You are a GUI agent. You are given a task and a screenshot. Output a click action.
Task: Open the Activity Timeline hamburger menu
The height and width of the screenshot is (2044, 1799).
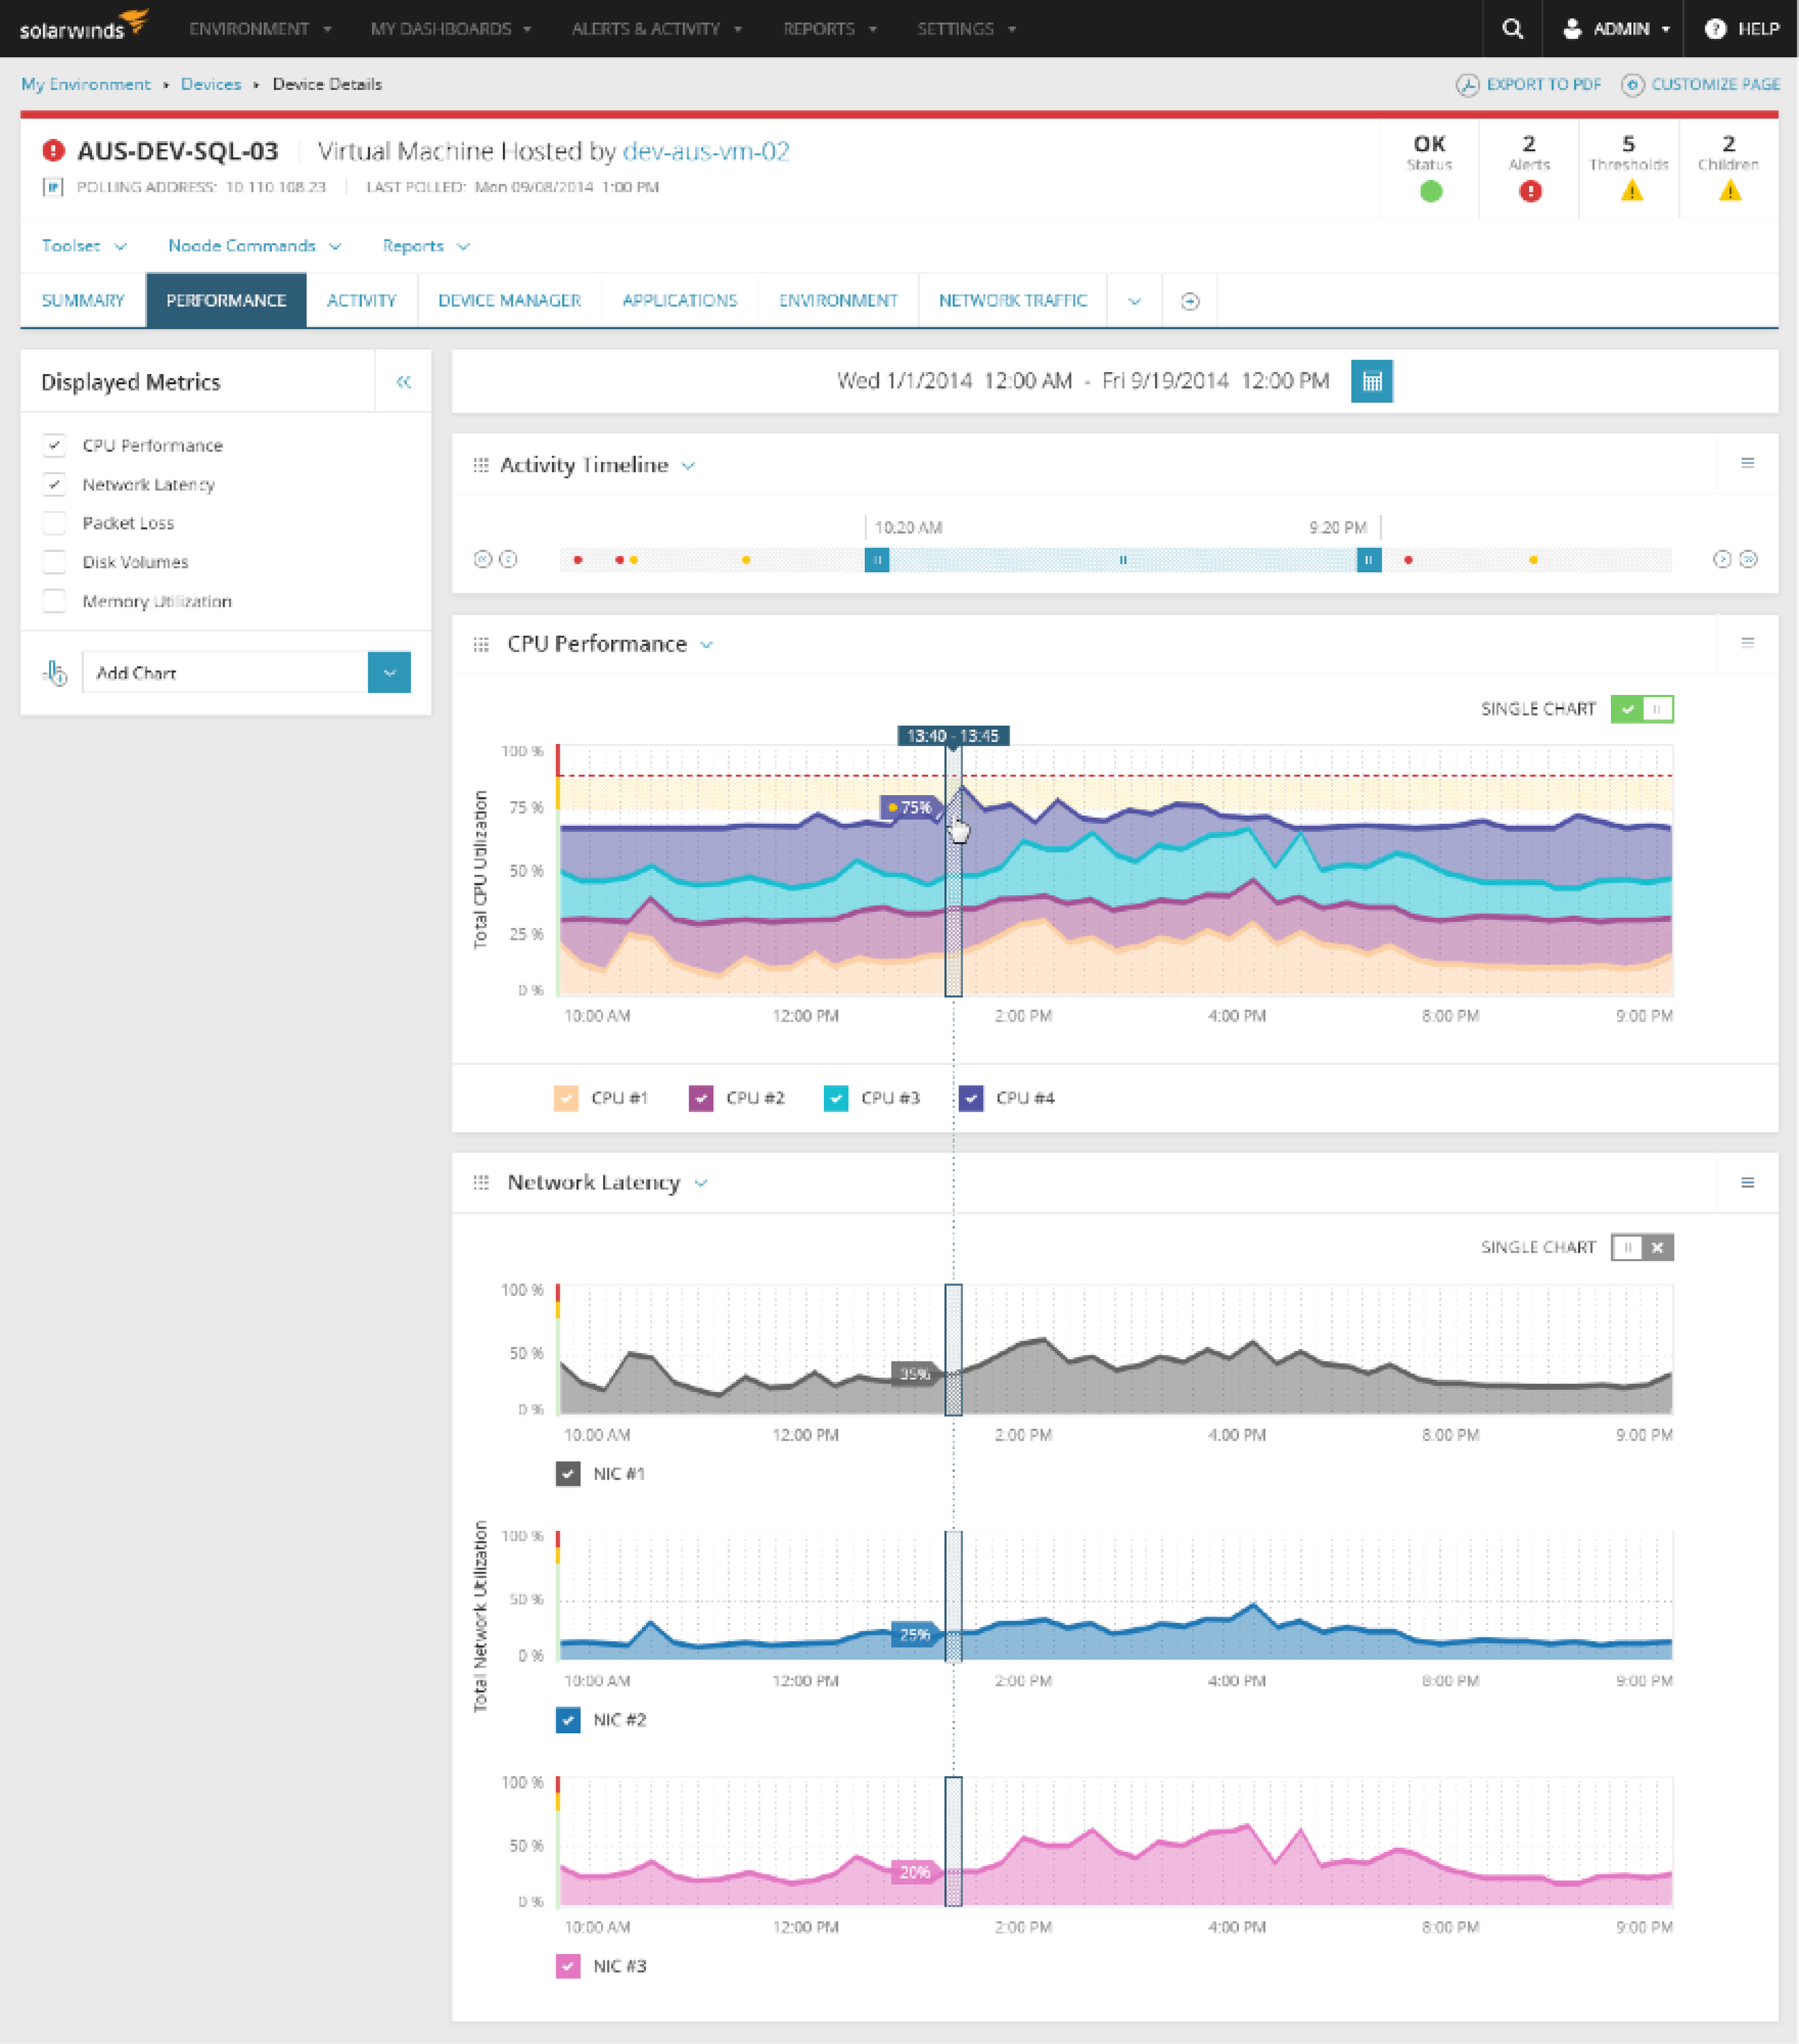tap(1748, 463)
